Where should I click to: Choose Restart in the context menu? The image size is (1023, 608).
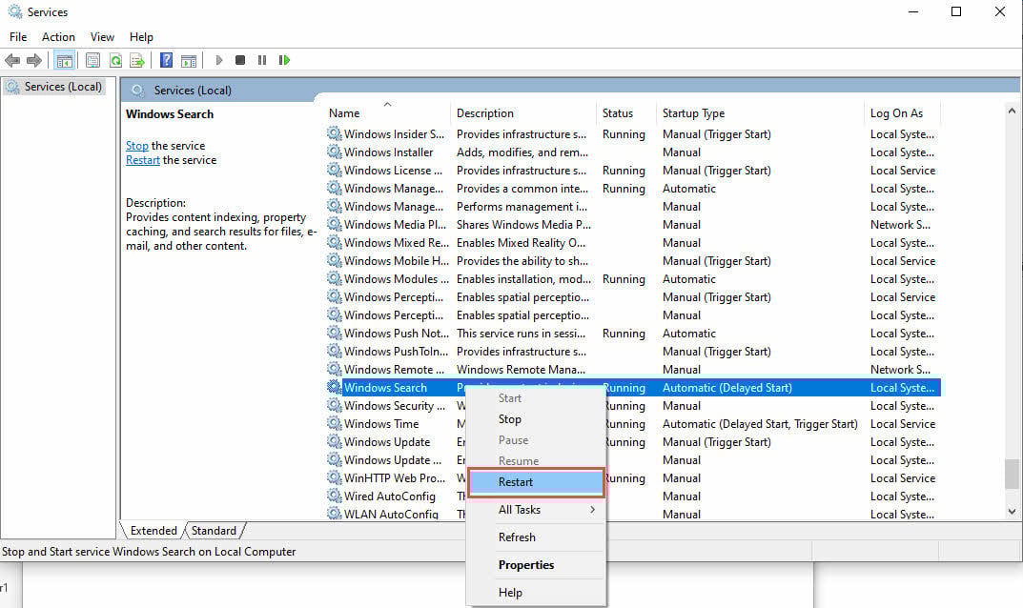537,482
